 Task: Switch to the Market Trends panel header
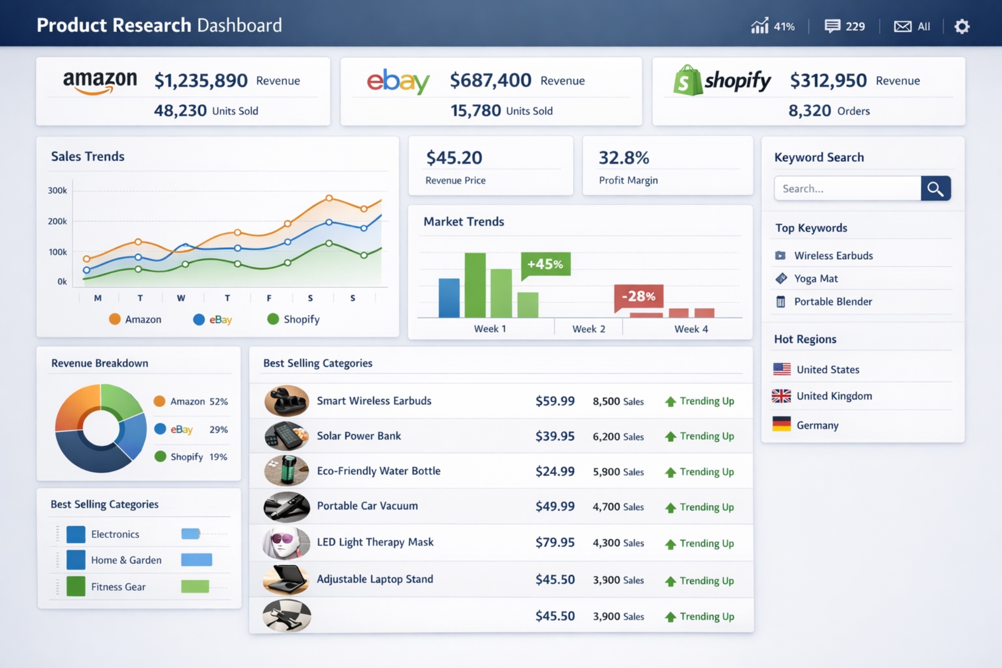click(x=463, y=222)
